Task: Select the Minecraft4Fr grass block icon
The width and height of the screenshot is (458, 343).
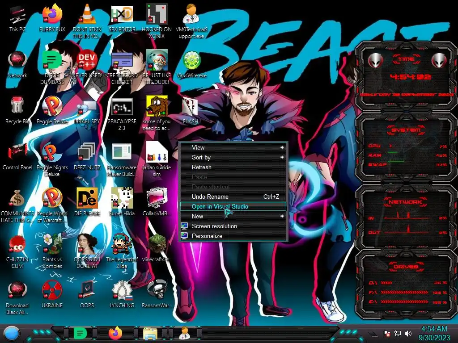Action: click(157, 248)
